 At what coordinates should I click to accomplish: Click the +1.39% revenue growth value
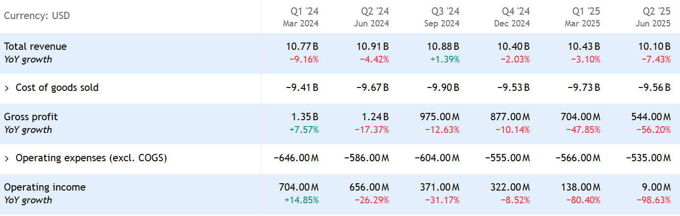(446, 60)
